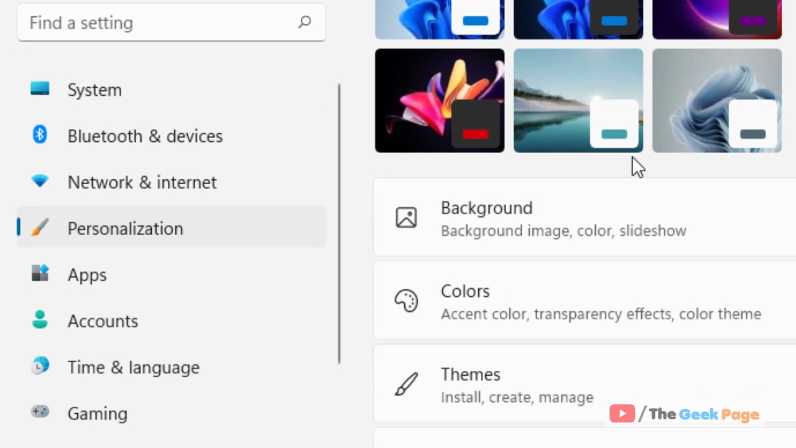
Task: Open Gaming settings
Action: 172,413
